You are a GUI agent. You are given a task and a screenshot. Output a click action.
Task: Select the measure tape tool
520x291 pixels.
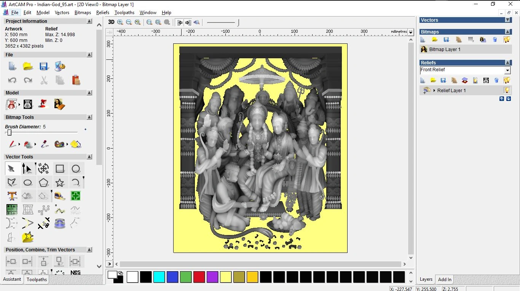[60, 196]
